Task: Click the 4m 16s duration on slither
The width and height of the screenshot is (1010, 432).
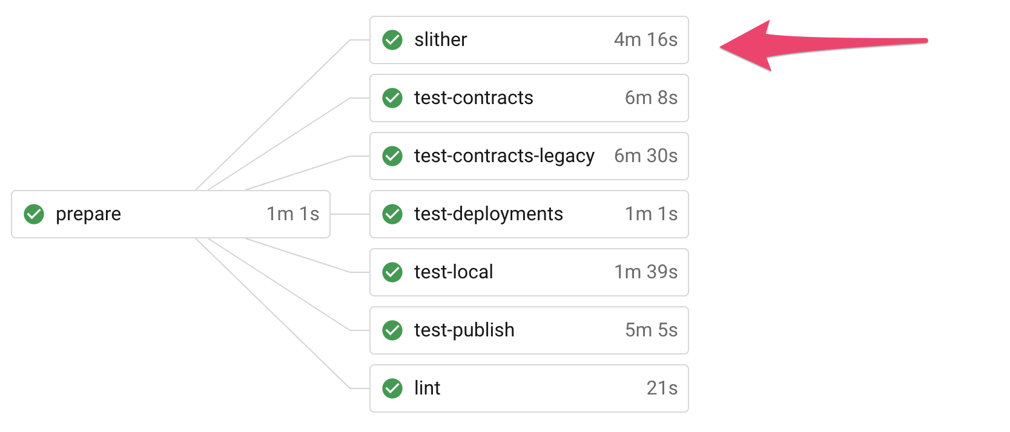Action: [645, 40]
